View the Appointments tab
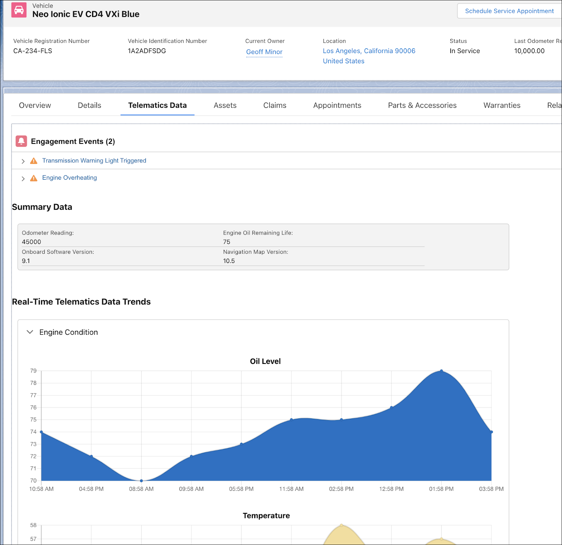This screenshot has width=562, height=545. click(x=337, y=105)
